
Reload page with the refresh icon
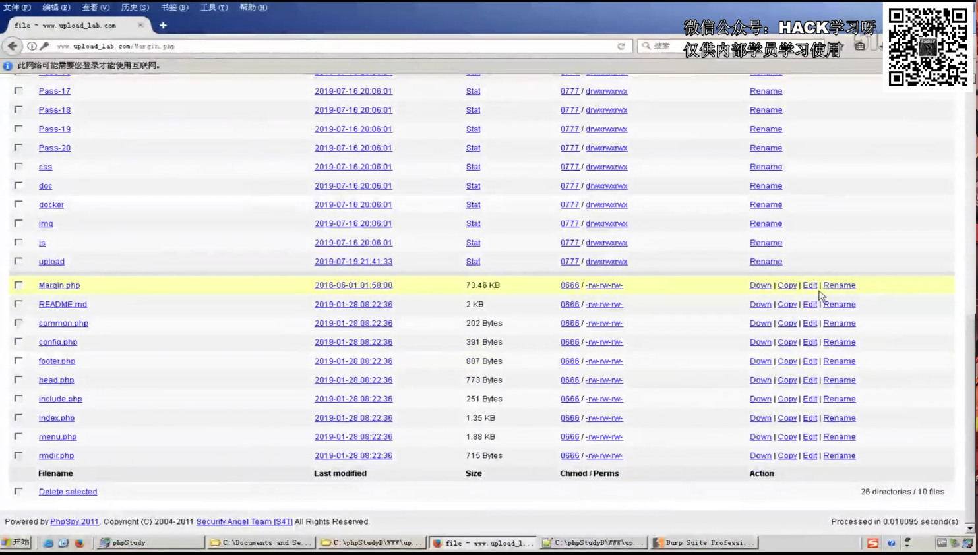[621, 46]
